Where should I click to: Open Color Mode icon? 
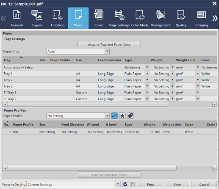140,15
